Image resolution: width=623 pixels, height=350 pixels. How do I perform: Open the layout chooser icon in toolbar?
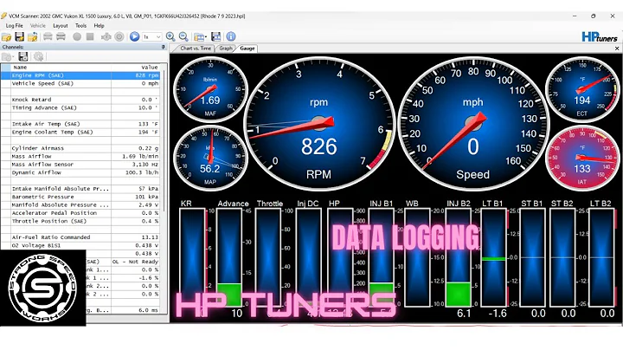coord(200,37)
